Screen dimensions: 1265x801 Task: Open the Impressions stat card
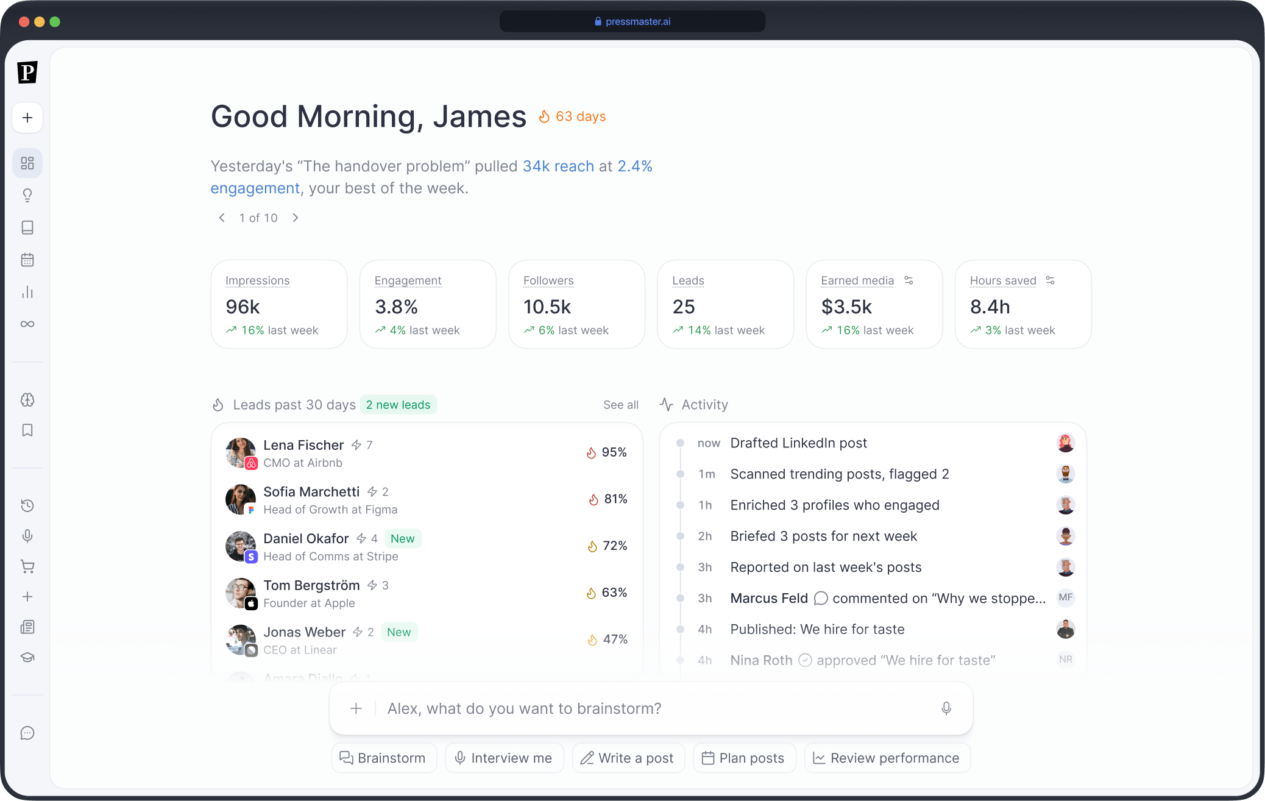pyautogui.click(x=279, y=304)
